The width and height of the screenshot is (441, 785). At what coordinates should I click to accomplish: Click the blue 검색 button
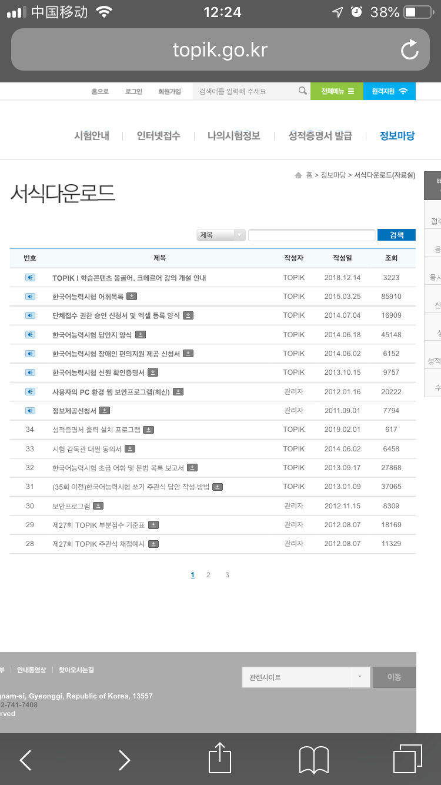[396, 235]
